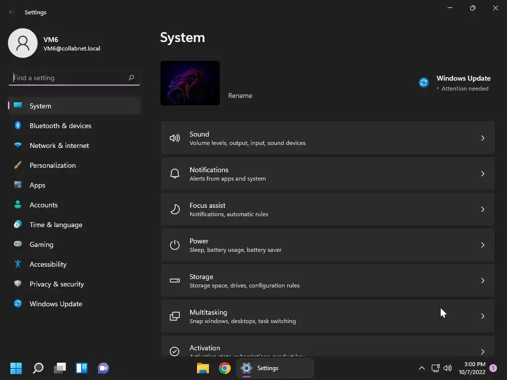Click the Multitasking windows icon
This screenshot has height=380, width=507.
175,316
